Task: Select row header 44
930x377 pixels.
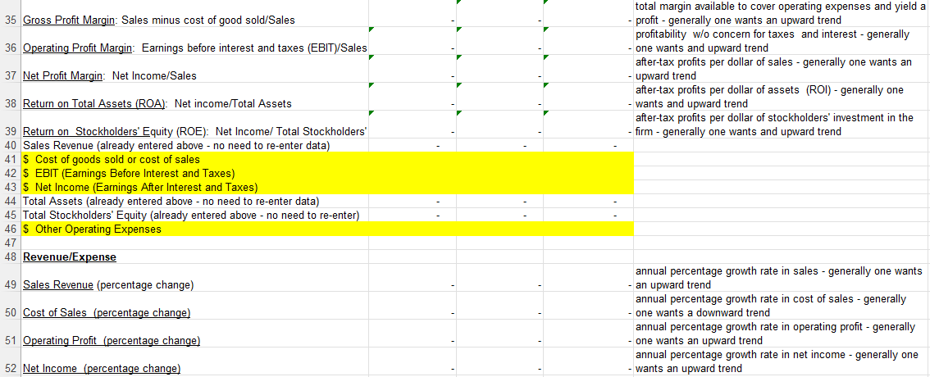Action: coord(10,202)
